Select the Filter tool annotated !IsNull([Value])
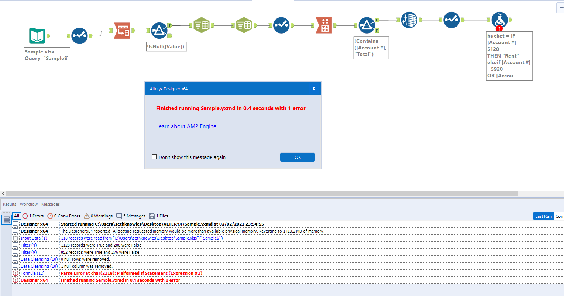Screen dimensions: 564x296 click(160, 31)
